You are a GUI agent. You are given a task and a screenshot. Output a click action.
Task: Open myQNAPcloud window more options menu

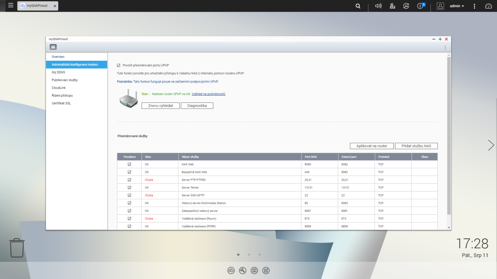tap(445, 47)
